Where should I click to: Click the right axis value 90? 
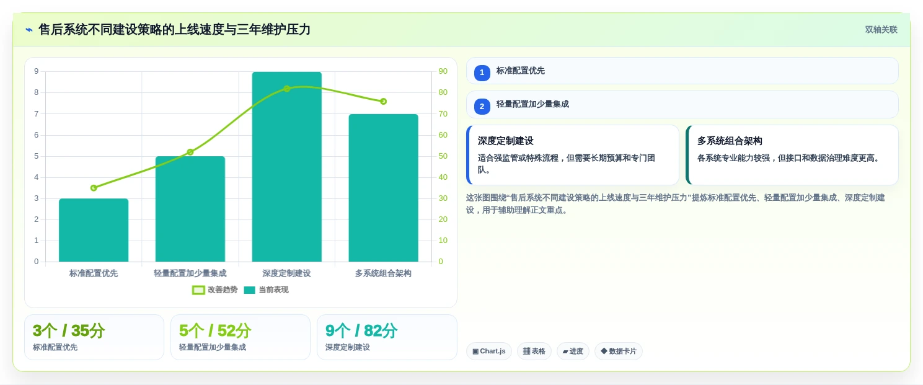(443, 71)
